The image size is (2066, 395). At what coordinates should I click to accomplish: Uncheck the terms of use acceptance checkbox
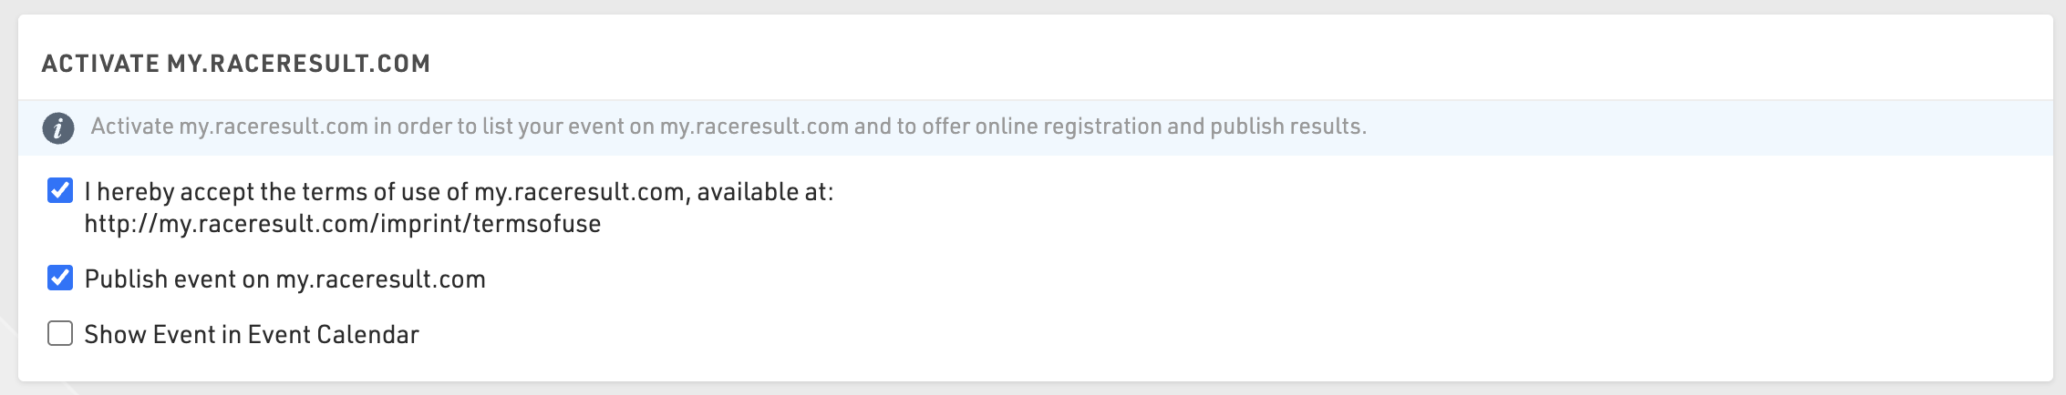pos(60,190)
